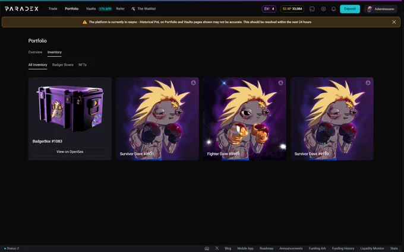Screen dimensions: 404x252
Task: Click the 17% APR badge
Action: point(105,9)
